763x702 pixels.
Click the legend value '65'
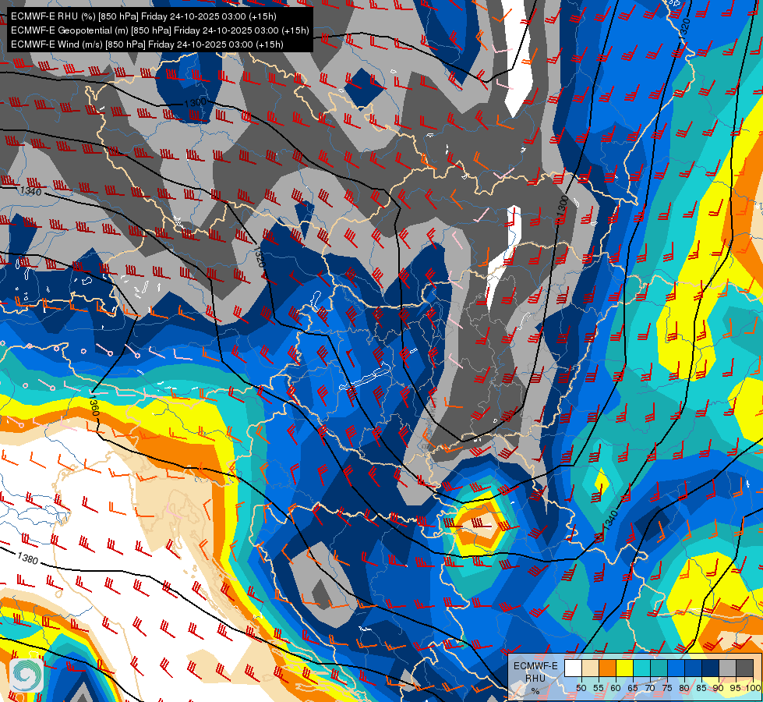tap(633, 688)
